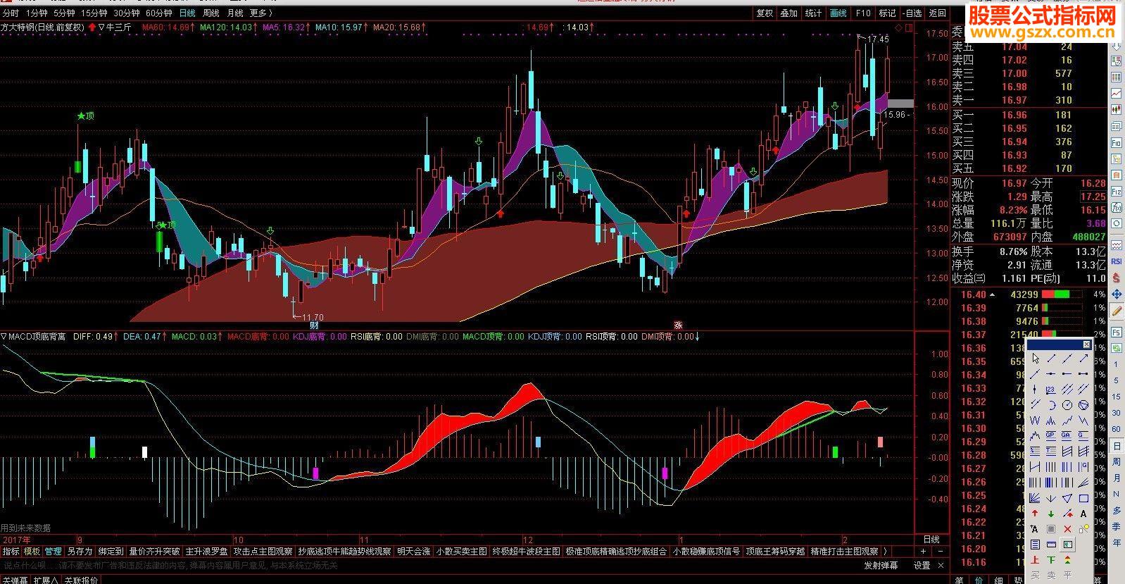Viewport: 1125px width, 584px height.
Task: Expand the 更多 periods menu
Action: pyautogui.click(x=260, y=13)
